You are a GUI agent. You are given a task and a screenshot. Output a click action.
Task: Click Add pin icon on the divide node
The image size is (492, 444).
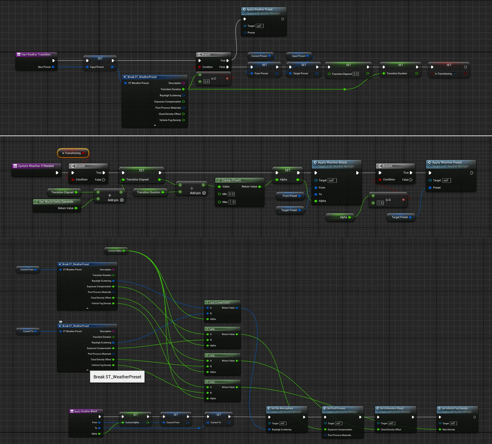click(x=204, y=193)
